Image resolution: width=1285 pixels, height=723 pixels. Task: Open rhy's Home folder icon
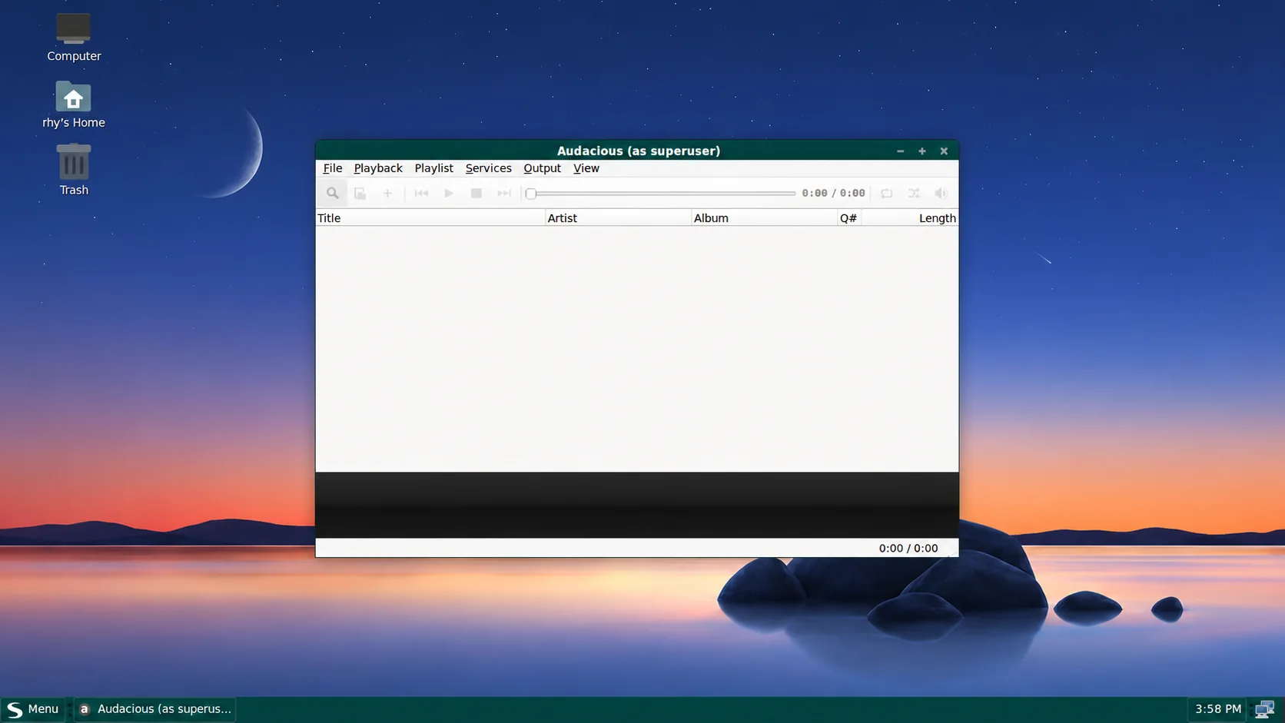(x=74, y=104)
